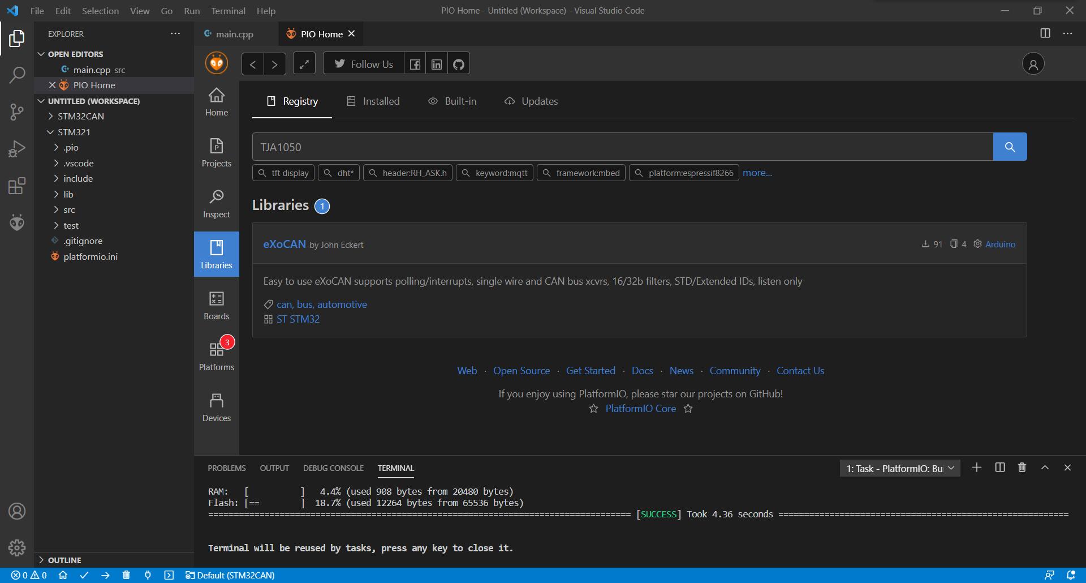Open the PlatformIO Core GitHub link

tap(640, 409)
